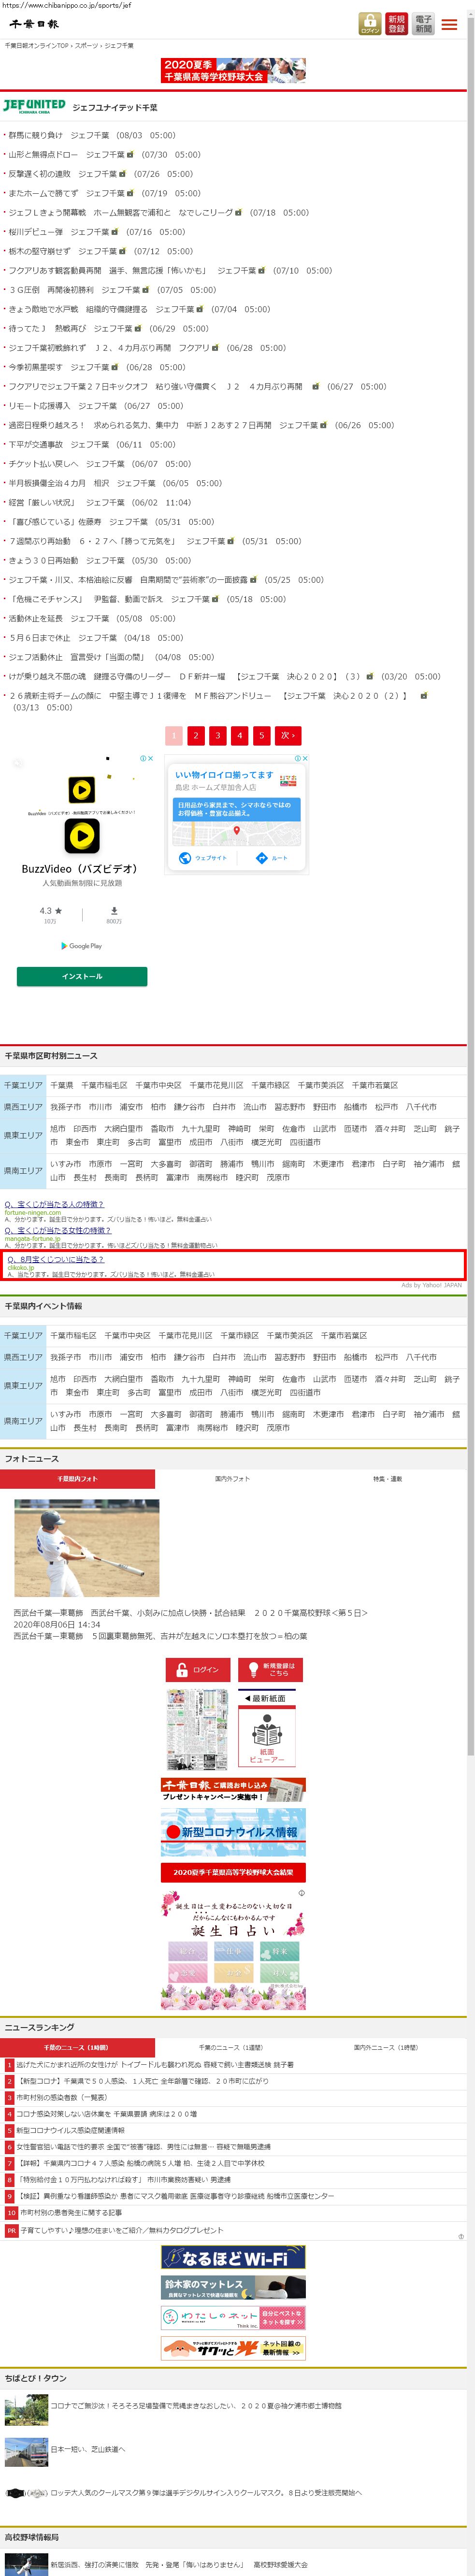Click the JEF United logo
The image size is (475, 2576).
click(x=34, y=106)
